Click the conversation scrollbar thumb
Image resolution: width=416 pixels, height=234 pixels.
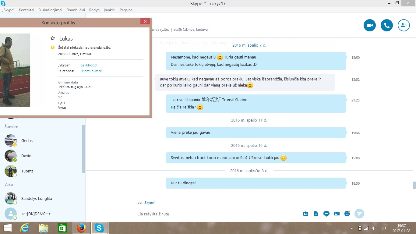tap(414, 185)
